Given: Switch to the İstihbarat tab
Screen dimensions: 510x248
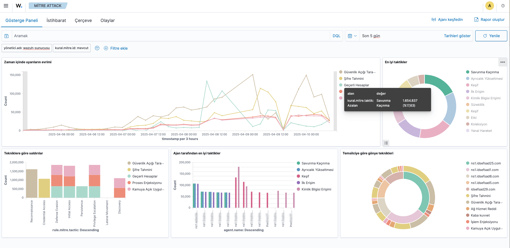Looking at the screenshot, I should [x=56, y=20].
